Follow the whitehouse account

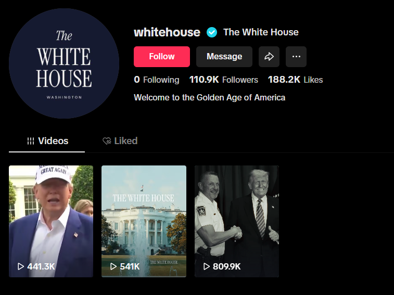pos(162,57)
